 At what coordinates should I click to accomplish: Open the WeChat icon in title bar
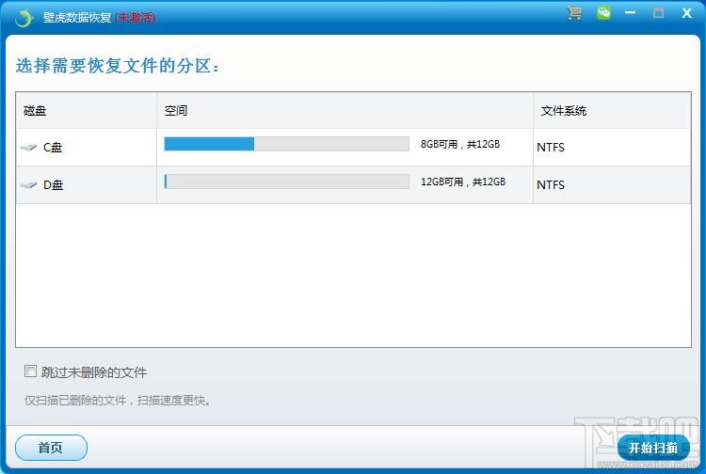[x=603, y=13]
